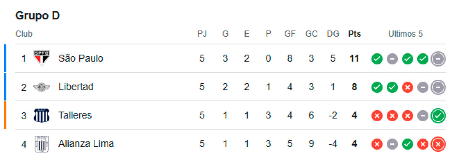Open the Alianza Lima team link

tap(86, 144)
